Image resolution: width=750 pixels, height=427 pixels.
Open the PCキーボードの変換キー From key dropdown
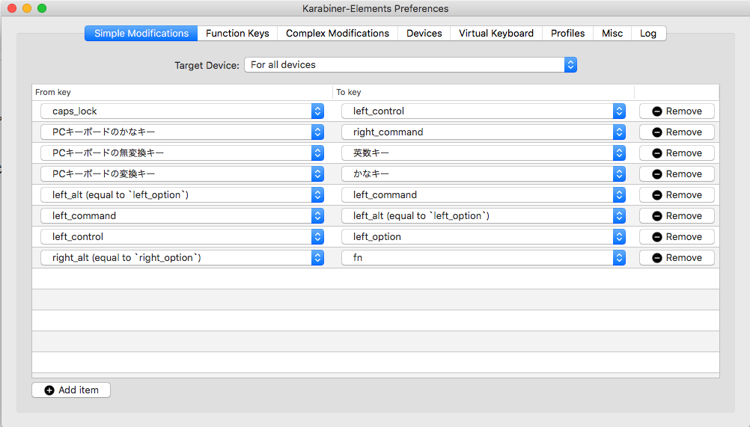click(x=182, y=174)
